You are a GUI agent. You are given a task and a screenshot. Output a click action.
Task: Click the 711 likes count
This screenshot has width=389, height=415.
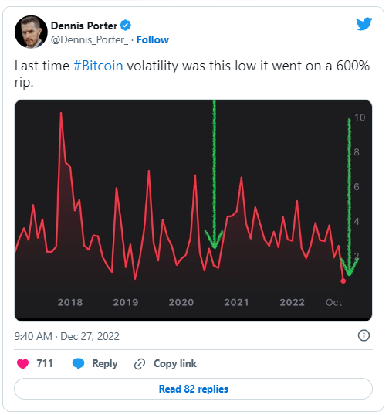[x=45, y=364]
